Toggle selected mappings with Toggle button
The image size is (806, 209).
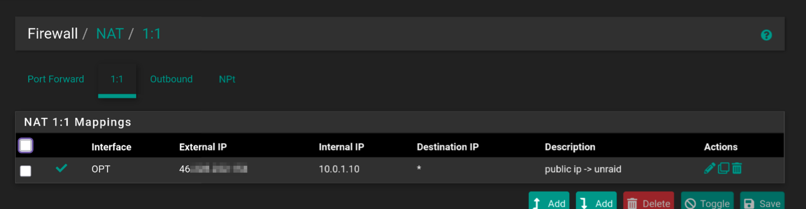point(707,200)
